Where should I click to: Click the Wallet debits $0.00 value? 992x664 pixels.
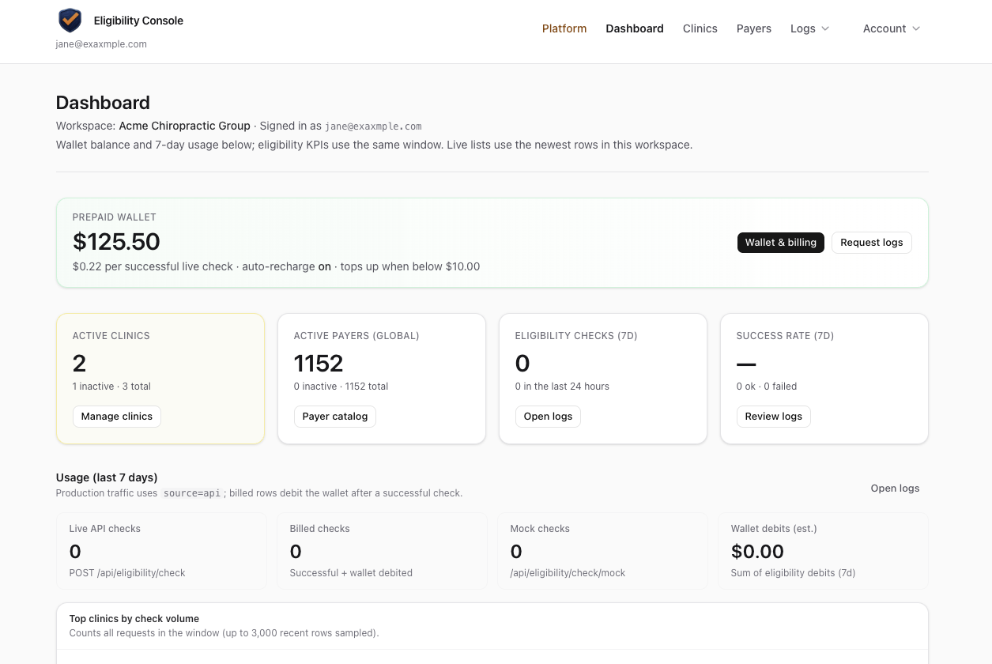tap(757, 552)
